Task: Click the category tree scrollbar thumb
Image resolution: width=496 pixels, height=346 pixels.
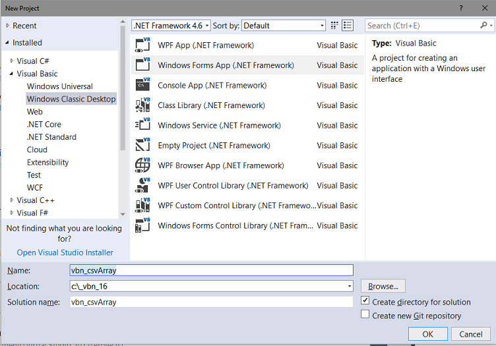Action: [123, 88]
